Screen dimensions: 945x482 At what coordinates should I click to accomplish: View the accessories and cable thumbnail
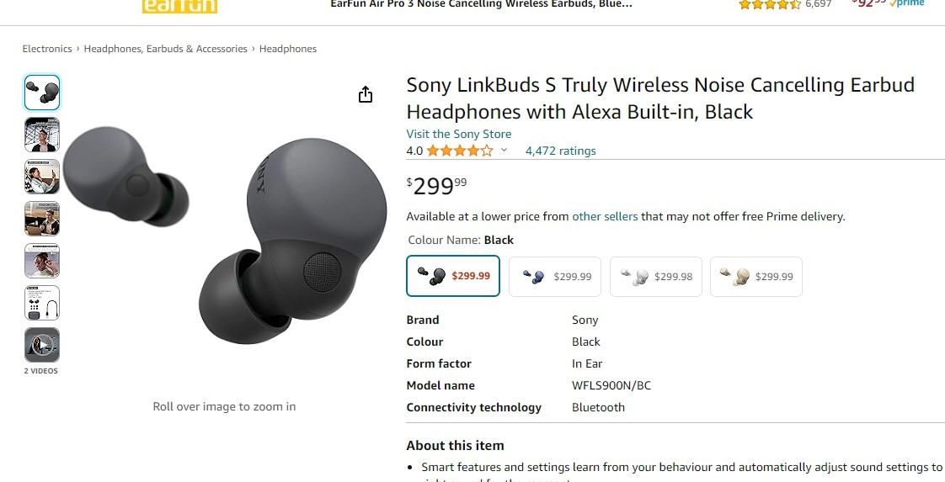click(42, 303)
